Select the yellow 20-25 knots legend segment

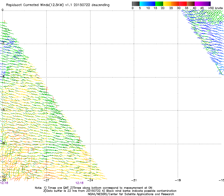pyautogui.click(x=167, y=4)
